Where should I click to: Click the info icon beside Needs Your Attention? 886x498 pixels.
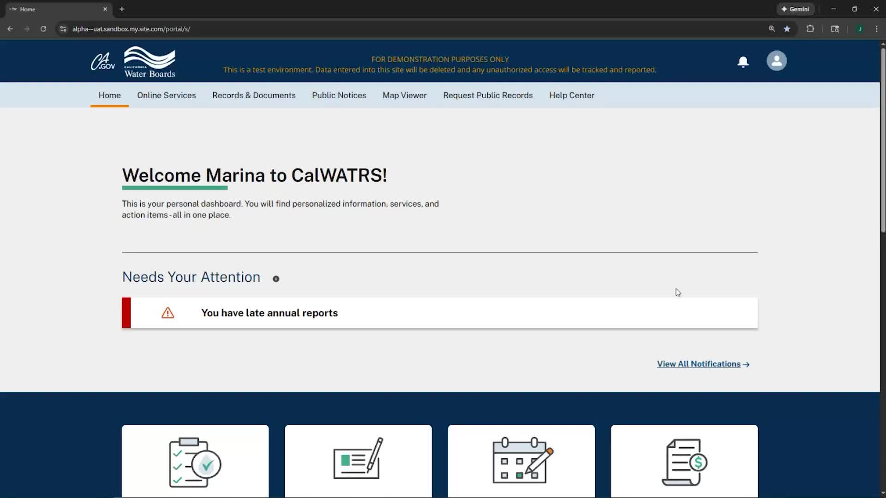[275, 279]
